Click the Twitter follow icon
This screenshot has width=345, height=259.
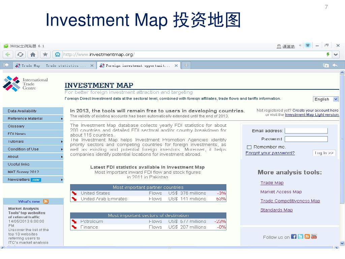(x=301, y=236)
